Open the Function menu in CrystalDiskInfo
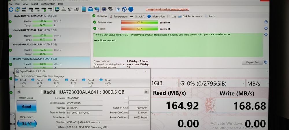 (x=29, y=76)
